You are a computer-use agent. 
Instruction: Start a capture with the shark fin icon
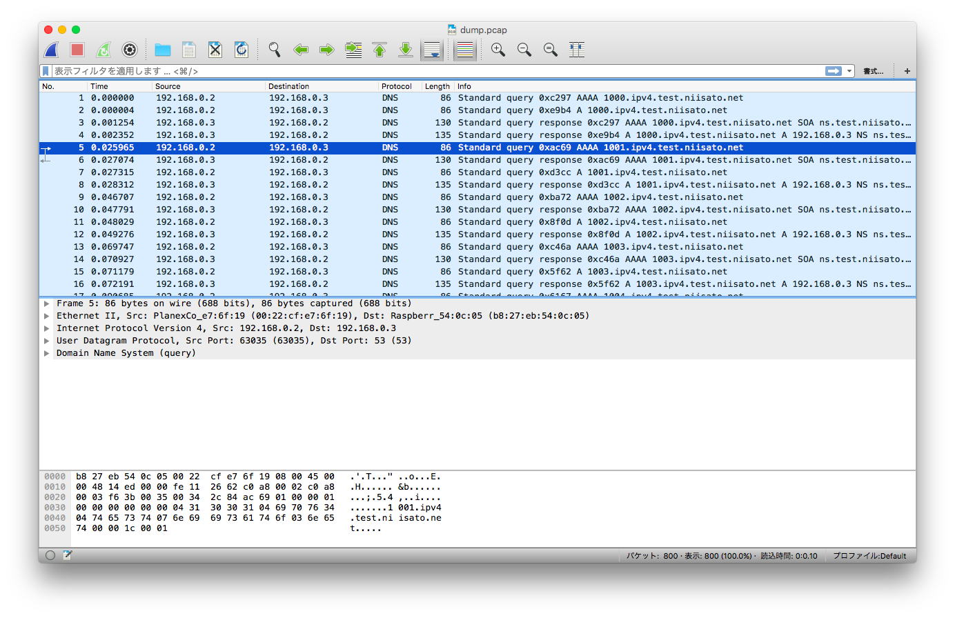click(x=52, y=50)
